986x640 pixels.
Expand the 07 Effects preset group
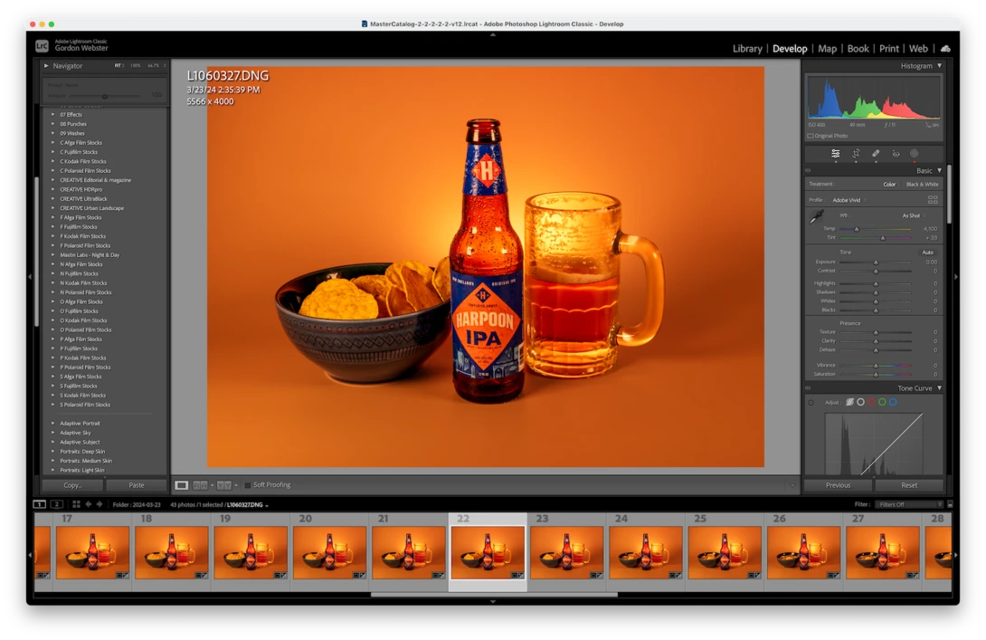click(x=52, y=115)
